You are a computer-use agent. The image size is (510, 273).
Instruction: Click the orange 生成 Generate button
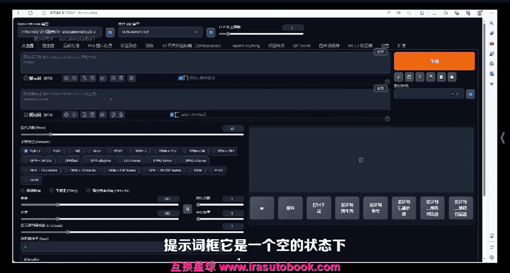(434, 61)
